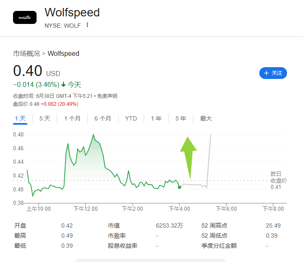The height and width of the screenshot is (262, 303).
Task: Click the 最低 row value 0.39
Action: [x=67, y=246]
